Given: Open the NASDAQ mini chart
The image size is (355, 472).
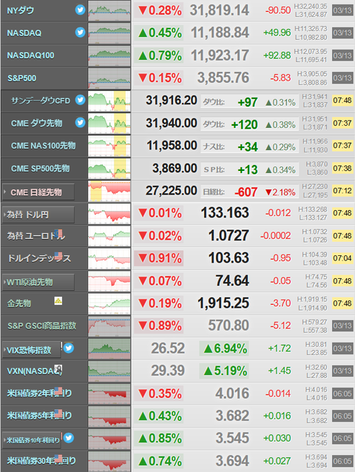Looking at the screenshot, I should tap(109, 33).
